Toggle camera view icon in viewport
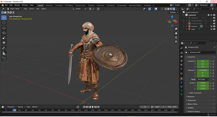 (176, 38)
